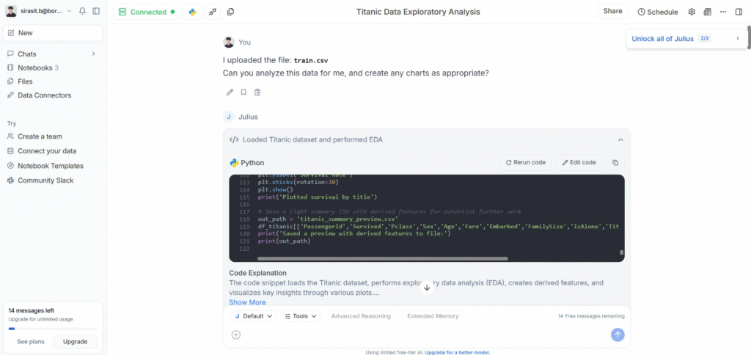
Task: Click the add attachment plus icon
Action: (235, 335)
